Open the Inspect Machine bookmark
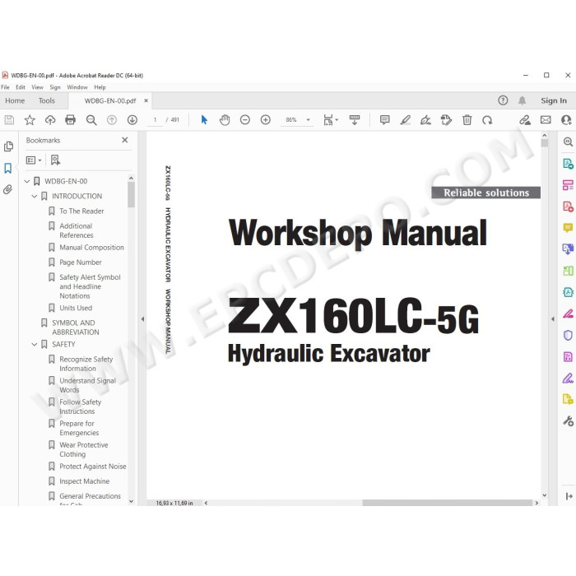576x576 pixels. pos(85,481)
